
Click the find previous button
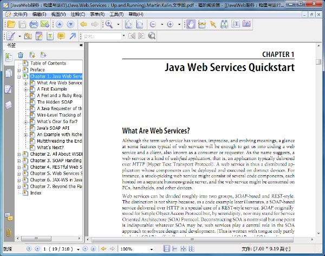(132, 36)
